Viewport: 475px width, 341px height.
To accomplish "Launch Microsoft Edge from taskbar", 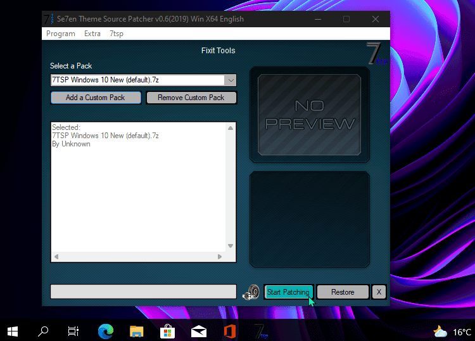I will click(106, 331).
